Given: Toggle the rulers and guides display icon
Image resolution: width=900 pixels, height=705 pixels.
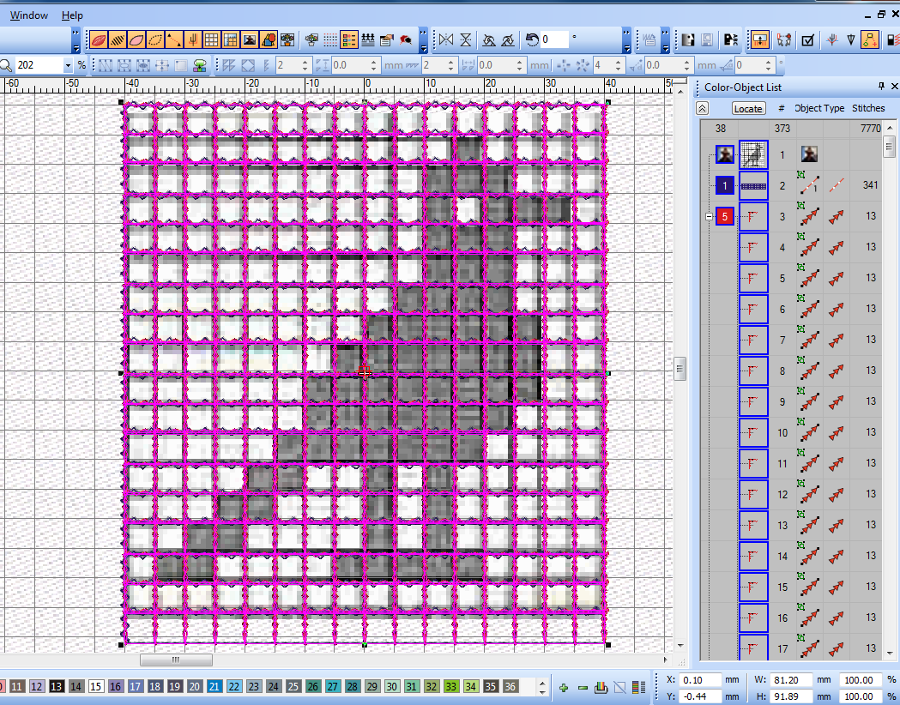Looking at the screenshot, I should coord(231,40).
